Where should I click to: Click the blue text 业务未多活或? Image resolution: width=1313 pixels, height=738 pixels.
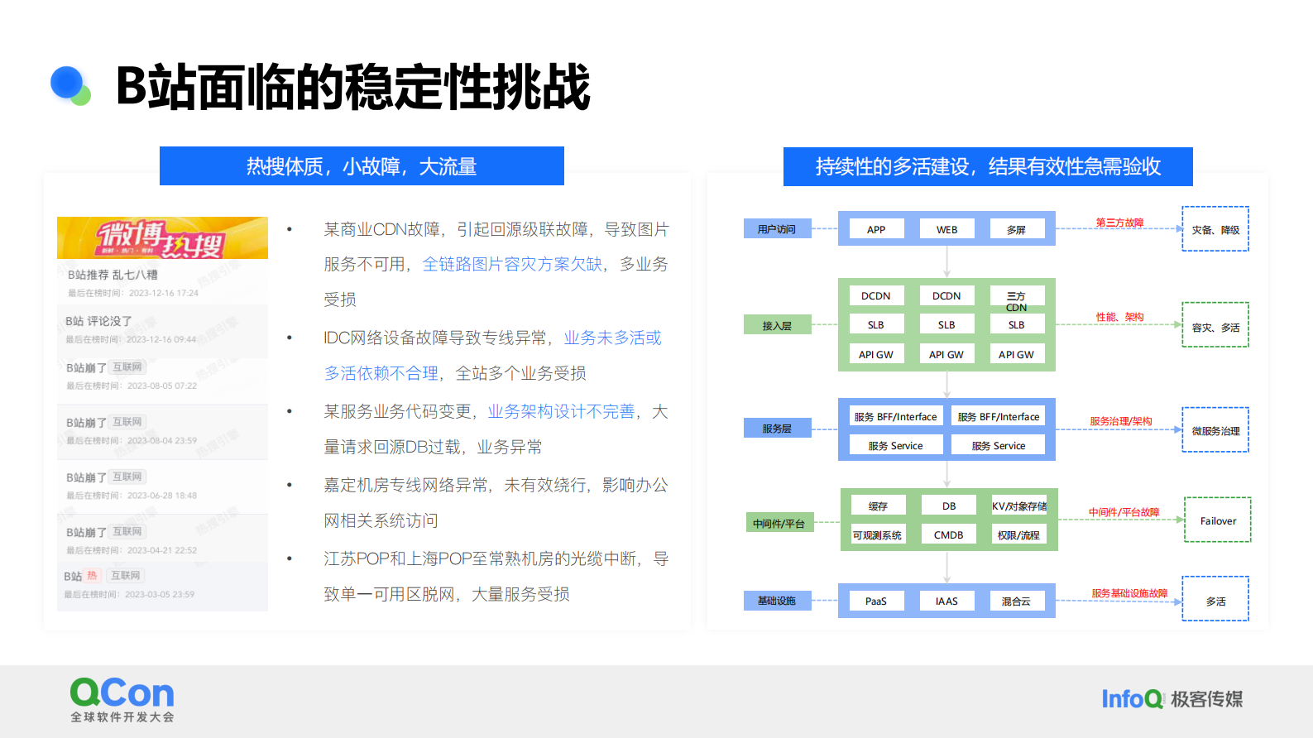(x=613, y=338)
